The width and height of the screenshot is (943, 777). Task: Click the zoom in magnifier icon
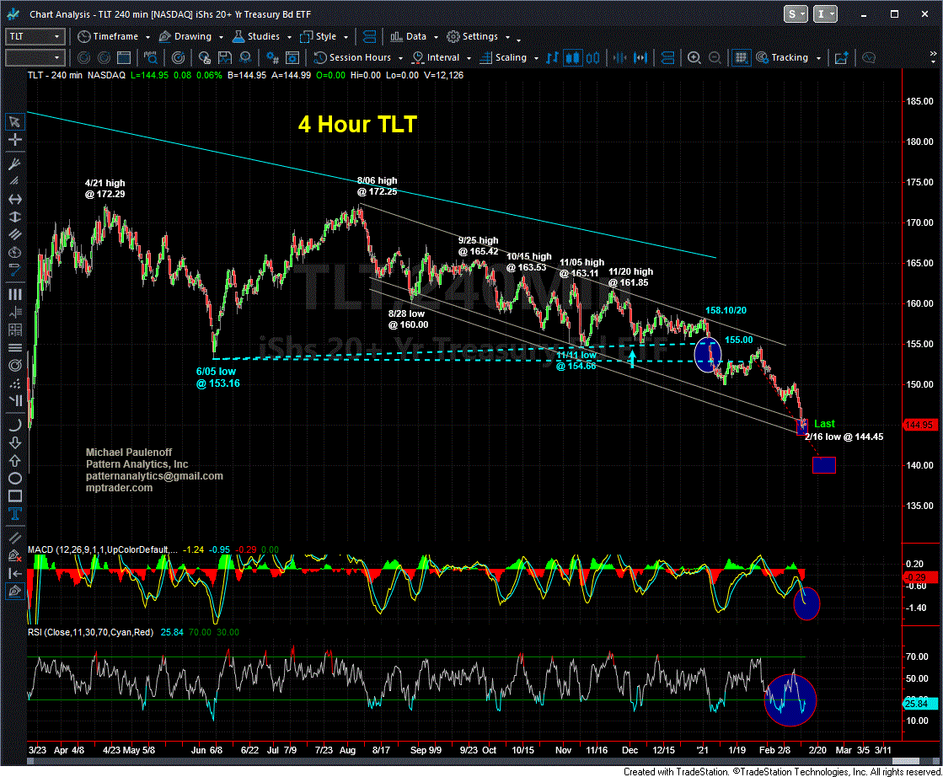pos(694,58)
